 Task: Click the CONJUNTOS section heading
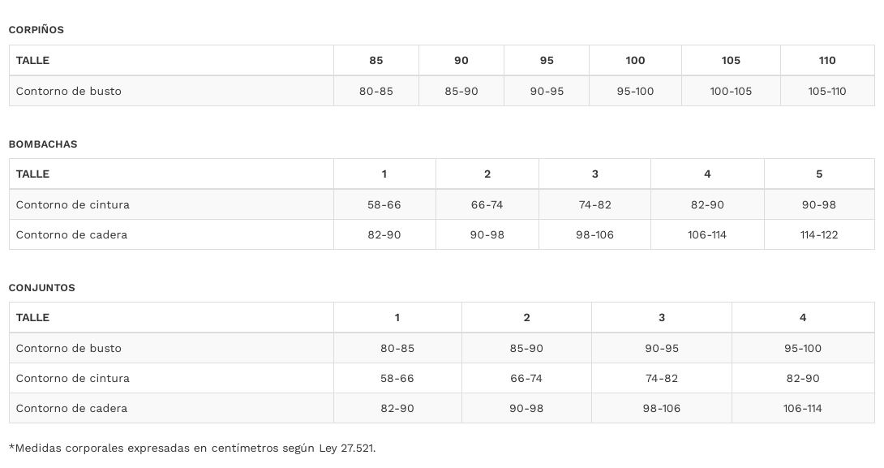coord(42,288)
